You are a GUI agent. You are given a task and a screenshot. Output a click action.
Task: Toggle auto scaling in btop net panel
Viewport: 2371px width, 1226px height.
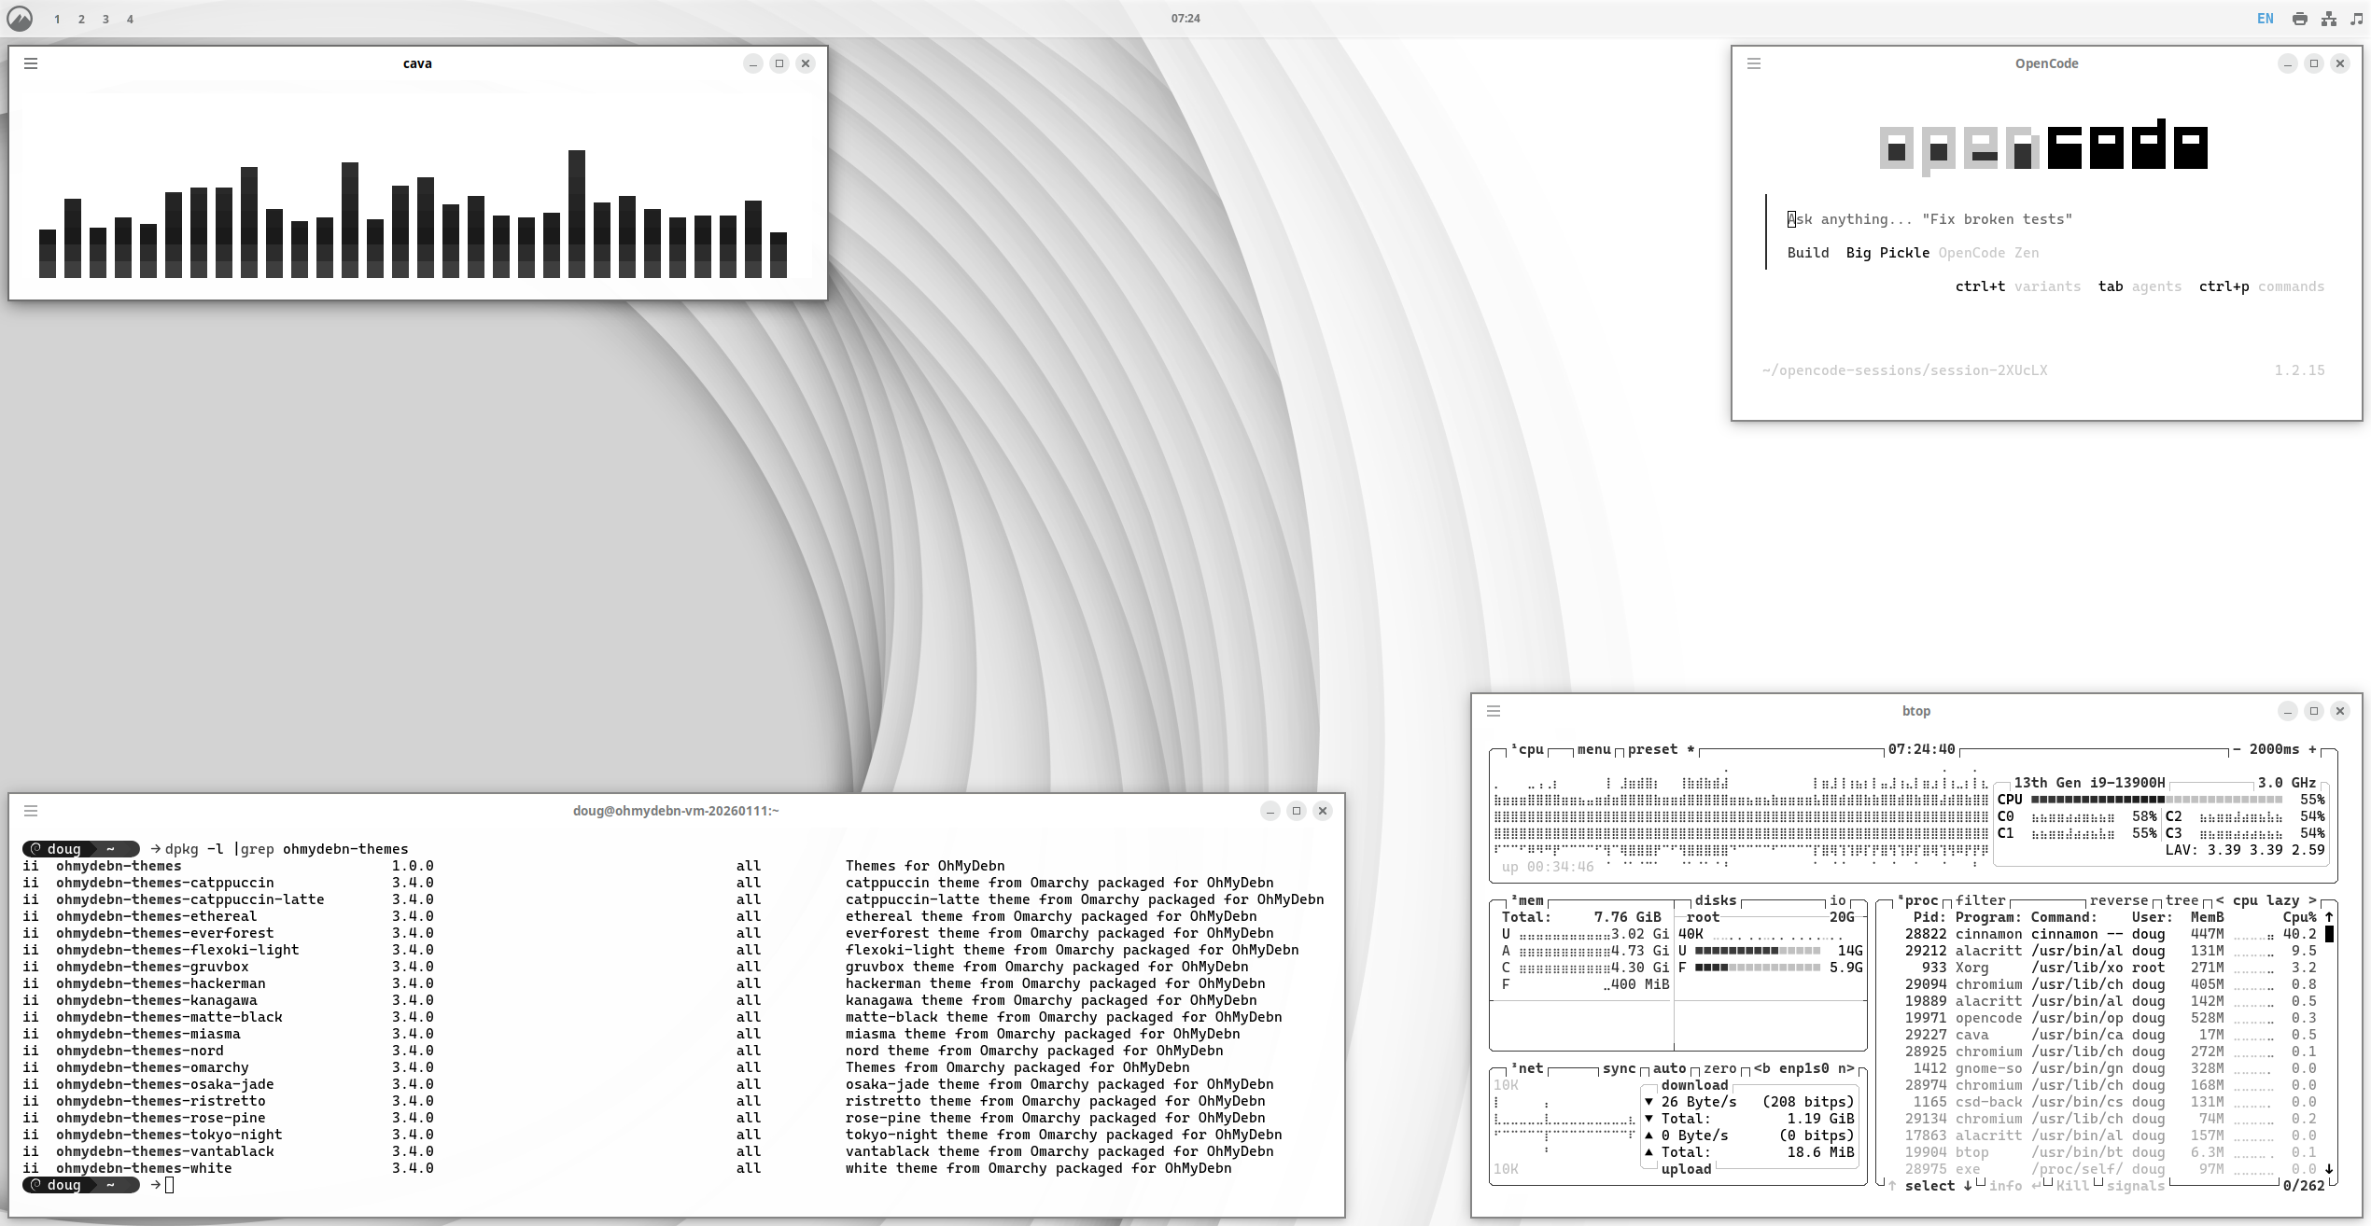pos(1669,1068)
